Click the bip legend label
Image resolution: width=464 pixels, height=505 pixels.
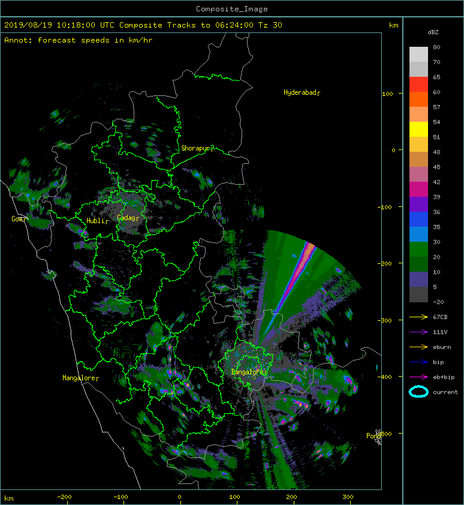[x=438, y=362]
